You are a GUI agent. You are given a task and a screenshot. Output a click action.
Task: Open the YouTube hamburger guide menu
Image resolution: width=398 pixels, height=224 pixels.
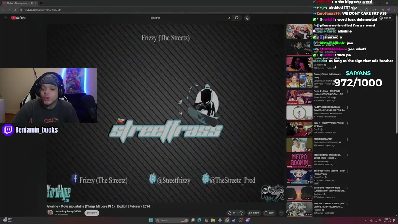tap(5, 18)
